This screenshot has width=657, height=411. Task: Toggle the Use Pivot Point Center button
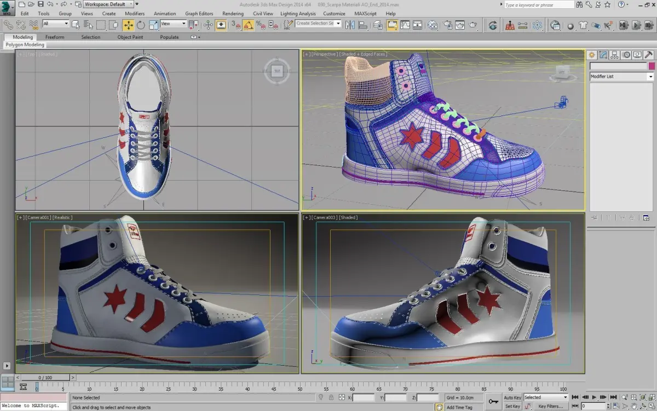(194, 25)
